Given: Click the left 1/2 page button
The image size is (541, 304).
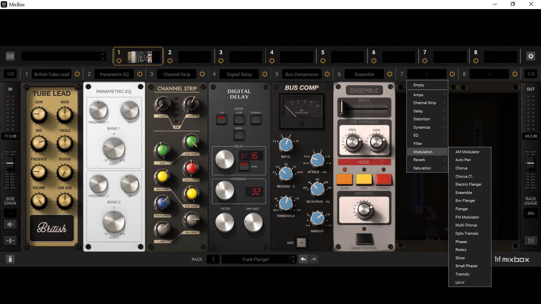Looking at the screenshot, I should tap(10, 74).
